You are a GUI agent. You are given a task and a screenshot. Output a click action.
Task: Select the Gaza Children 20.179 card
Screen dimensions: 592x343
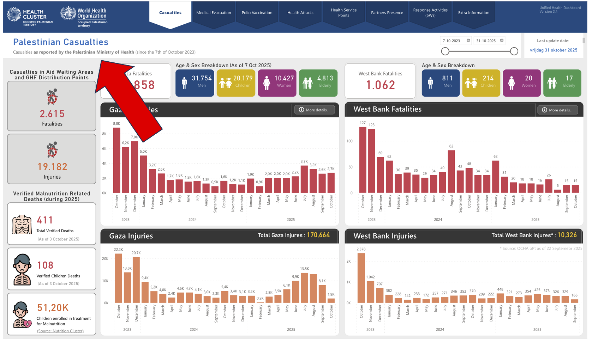point(236,83)
